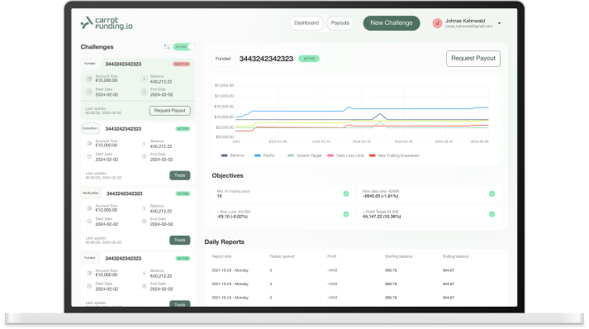
Task: Click the $11,500.00 chart axis label
Action: [x=224, y=85]
